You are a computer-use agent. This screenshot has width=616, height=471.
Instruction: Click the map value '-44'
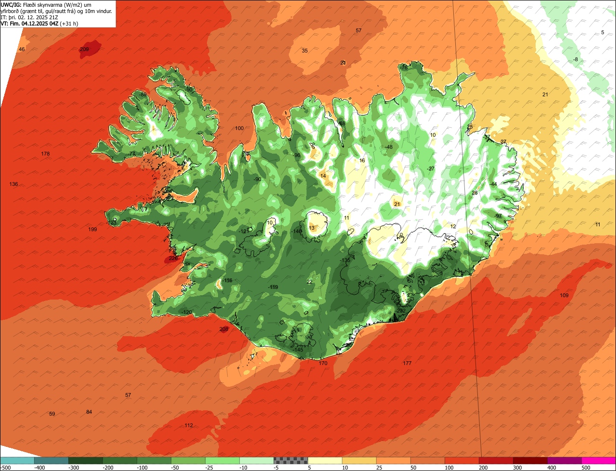[x=493, y=184]
